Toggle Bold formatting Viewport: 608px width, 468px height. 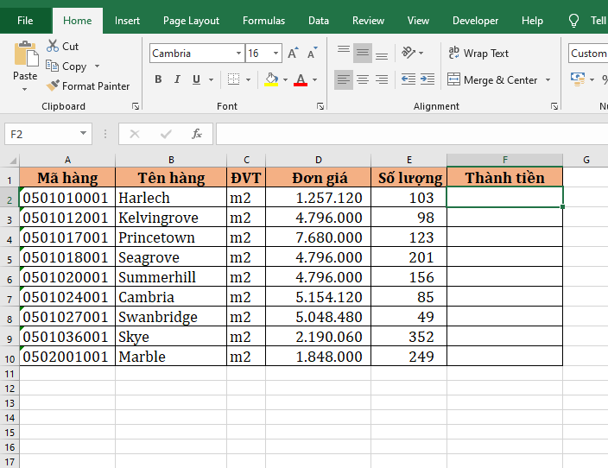pyautogui.click(x=158, y=79)
